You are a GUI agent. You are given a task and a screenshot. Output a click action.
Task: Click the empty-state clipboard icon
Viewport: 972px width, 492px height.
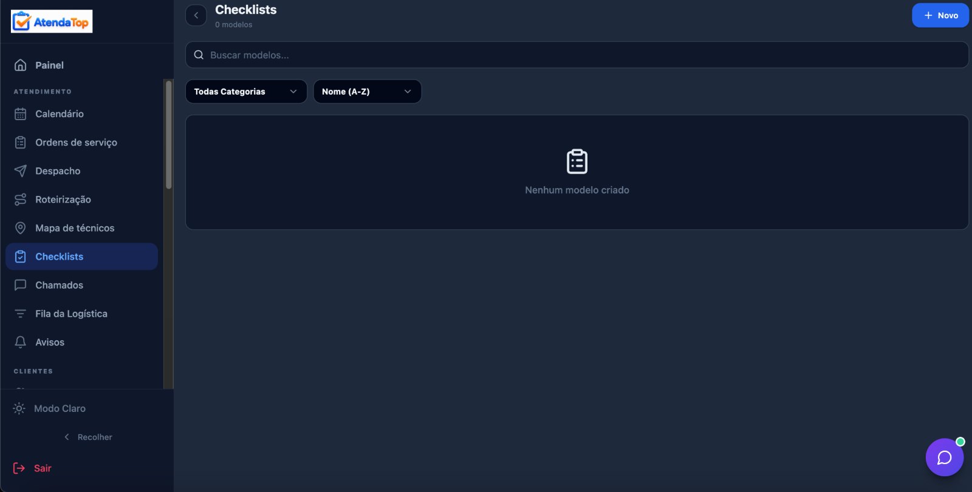[x=577, y=161]
